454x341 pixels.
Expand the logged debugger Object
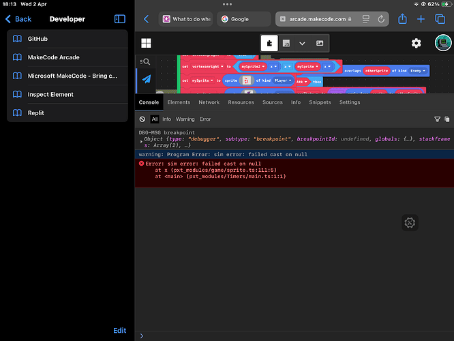point(141,142)
